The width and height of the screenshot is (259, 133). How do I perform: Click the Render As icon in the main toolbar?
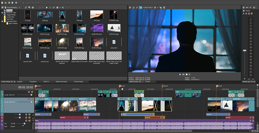tap(12, 3)
